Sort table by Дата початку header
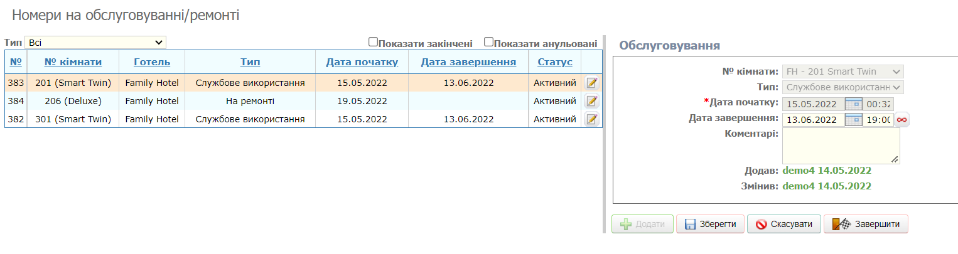The height and width of the screenshot is (254, 958). (362, 62)
